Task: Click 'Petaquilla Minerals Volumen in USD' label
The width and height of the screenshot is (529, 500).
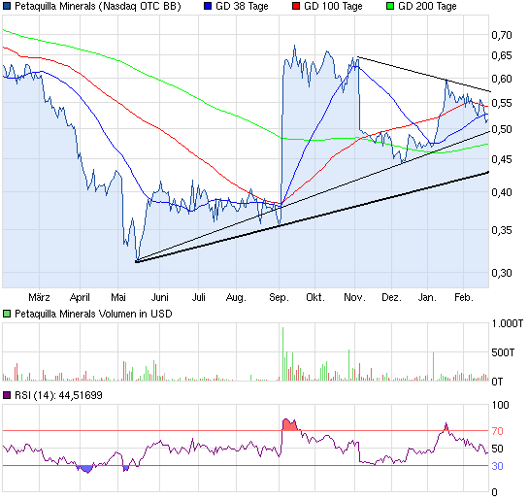Action: click(x=93, y=314)
